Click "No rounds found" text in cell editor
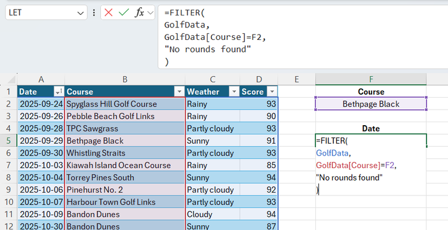 point(349,178)
